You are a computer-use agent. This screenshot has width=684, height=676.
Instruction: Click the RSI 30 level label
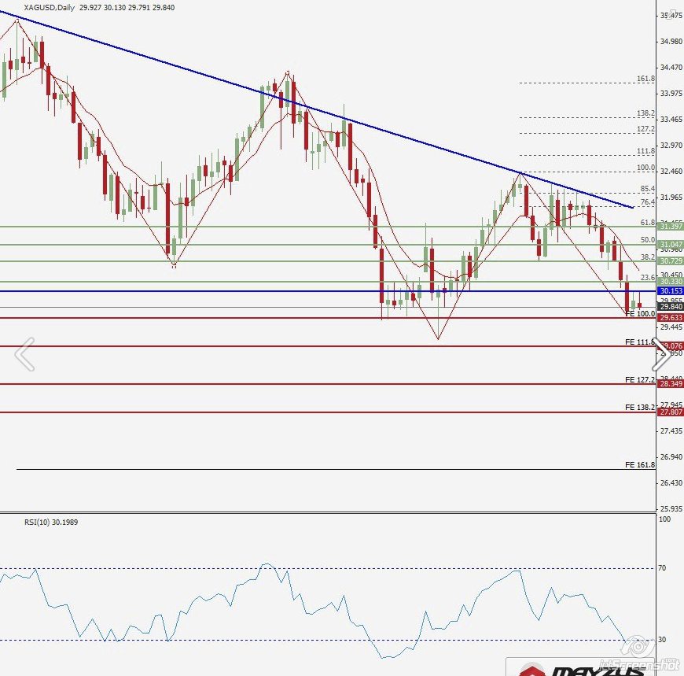tap(662, 640)
